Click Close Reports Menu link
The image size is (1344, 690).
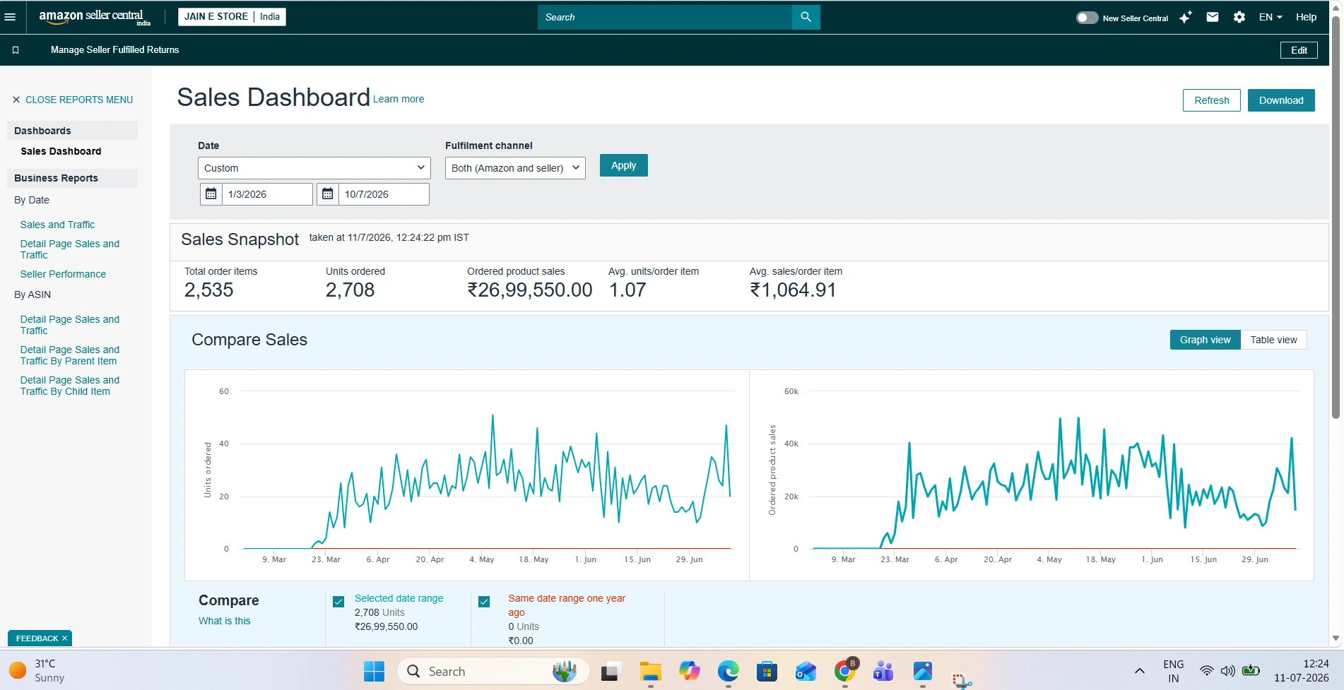[x=79, y=100]
